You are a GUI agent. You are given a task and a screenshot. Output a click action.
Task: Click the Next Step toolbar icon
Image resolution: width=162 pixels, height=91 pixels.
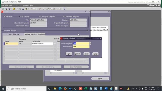tap(17, 9)
